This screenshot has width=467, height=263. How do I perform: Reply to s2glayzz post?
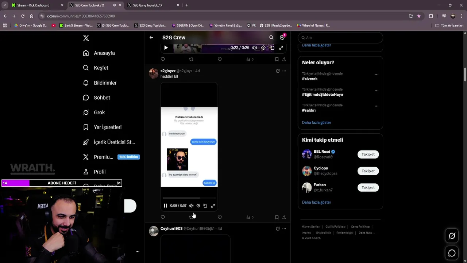point(163,217)
